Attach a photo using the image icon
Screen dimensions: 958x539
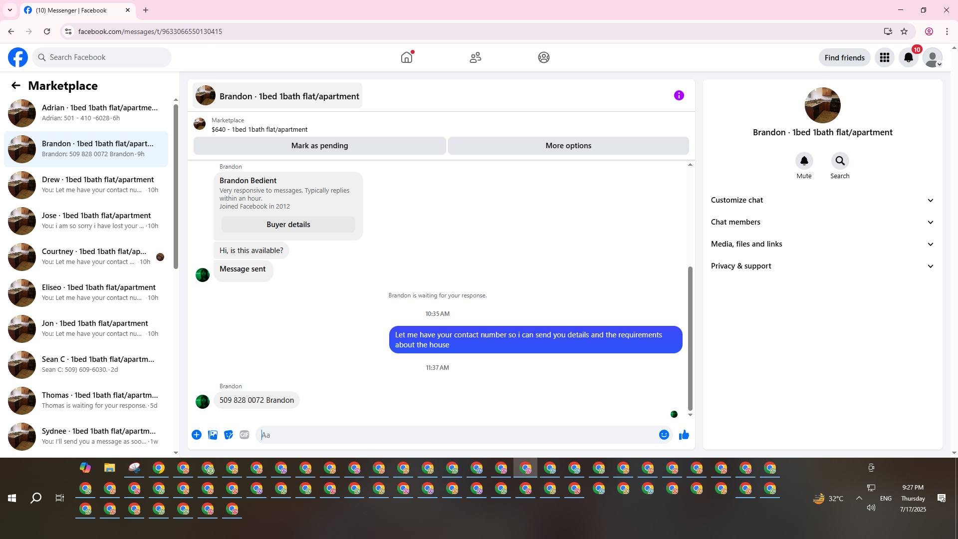point(213,435)
